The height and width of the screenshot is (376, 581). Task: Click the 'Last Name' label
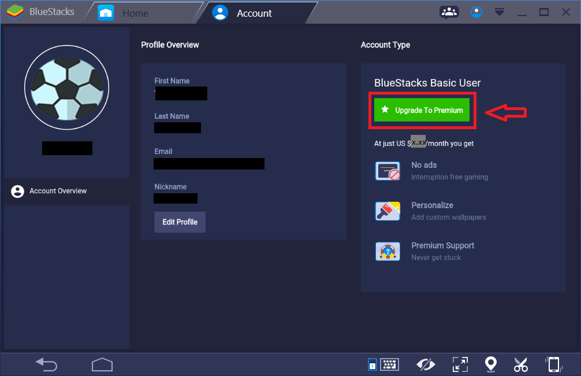click(x=172, y=116)
